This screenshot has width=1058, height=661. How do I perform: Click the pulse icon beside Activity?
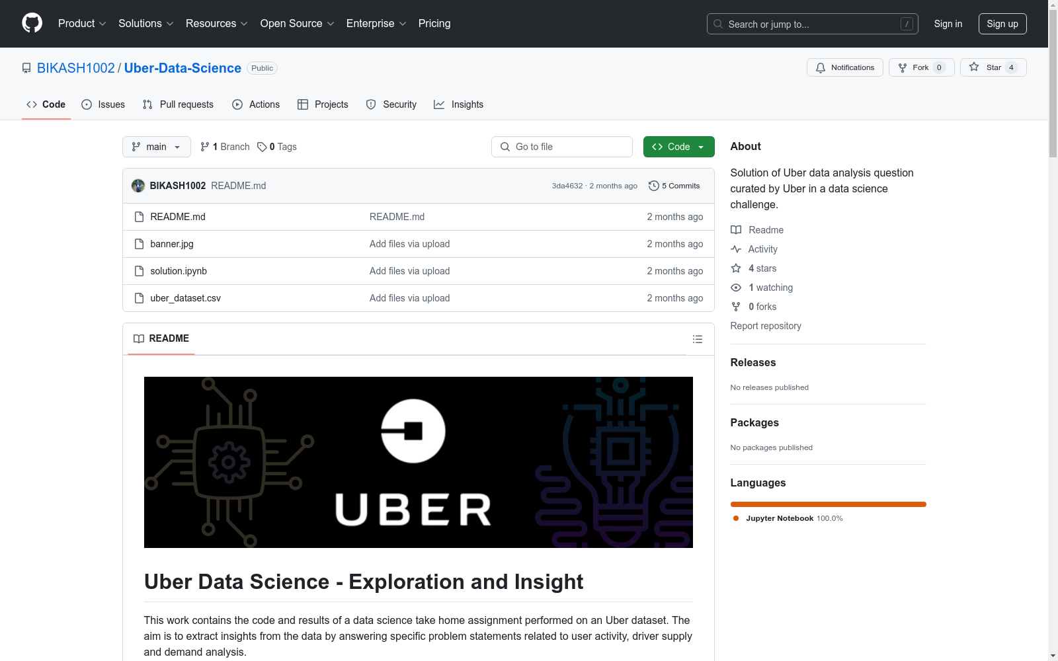(x=736, y=249)
